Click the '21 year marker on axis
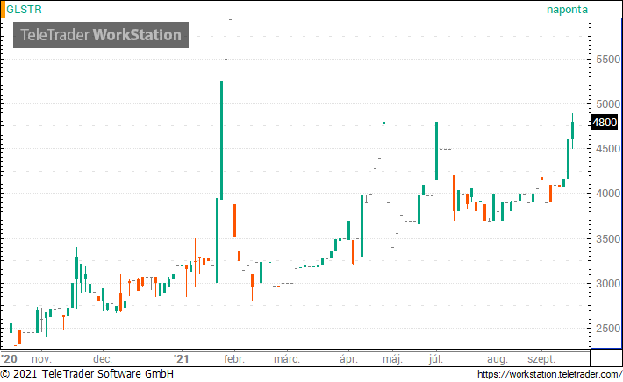Image resolution: width=623 pixels, height=382 pixels. (181, 359)
